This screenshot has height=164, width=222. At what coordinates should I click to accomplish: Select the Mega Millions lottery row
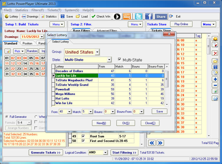[108, 94]
